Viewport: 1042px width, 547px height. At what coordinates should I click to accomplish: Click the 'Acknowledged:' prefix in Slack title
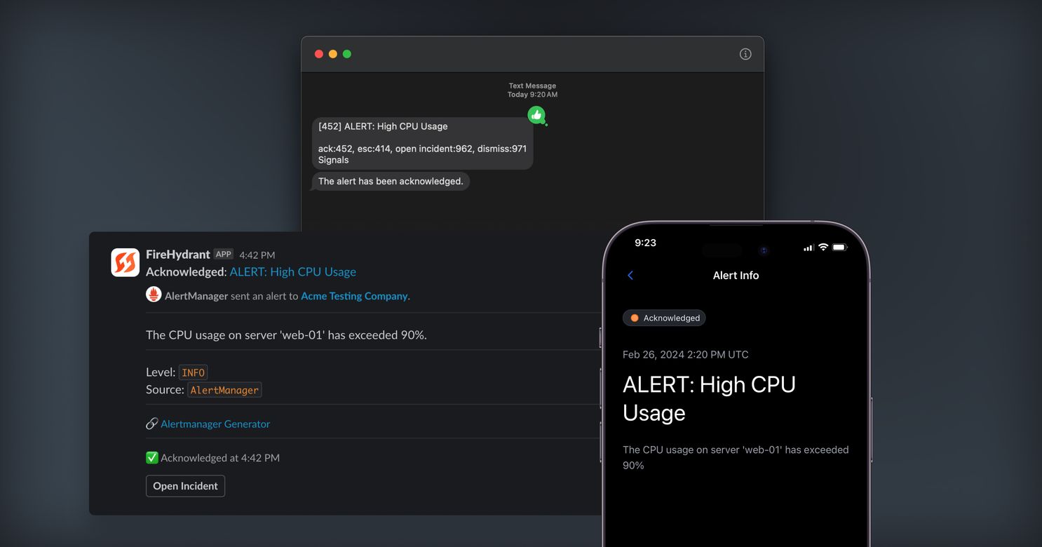[x=187, y=271]
